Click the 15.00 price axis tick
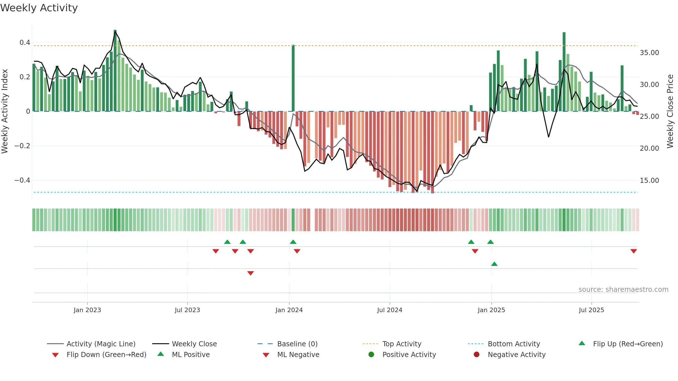The height and width of the screenshot is (381, 678). pos(649,181)
